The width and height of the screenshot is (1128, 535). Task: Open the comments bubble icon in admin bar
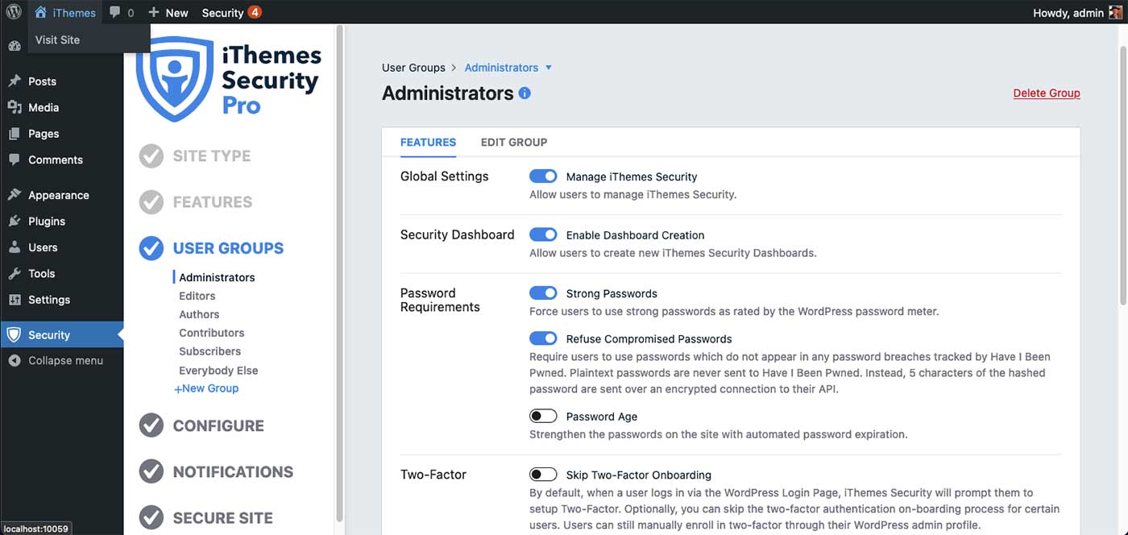pos(115,12)
